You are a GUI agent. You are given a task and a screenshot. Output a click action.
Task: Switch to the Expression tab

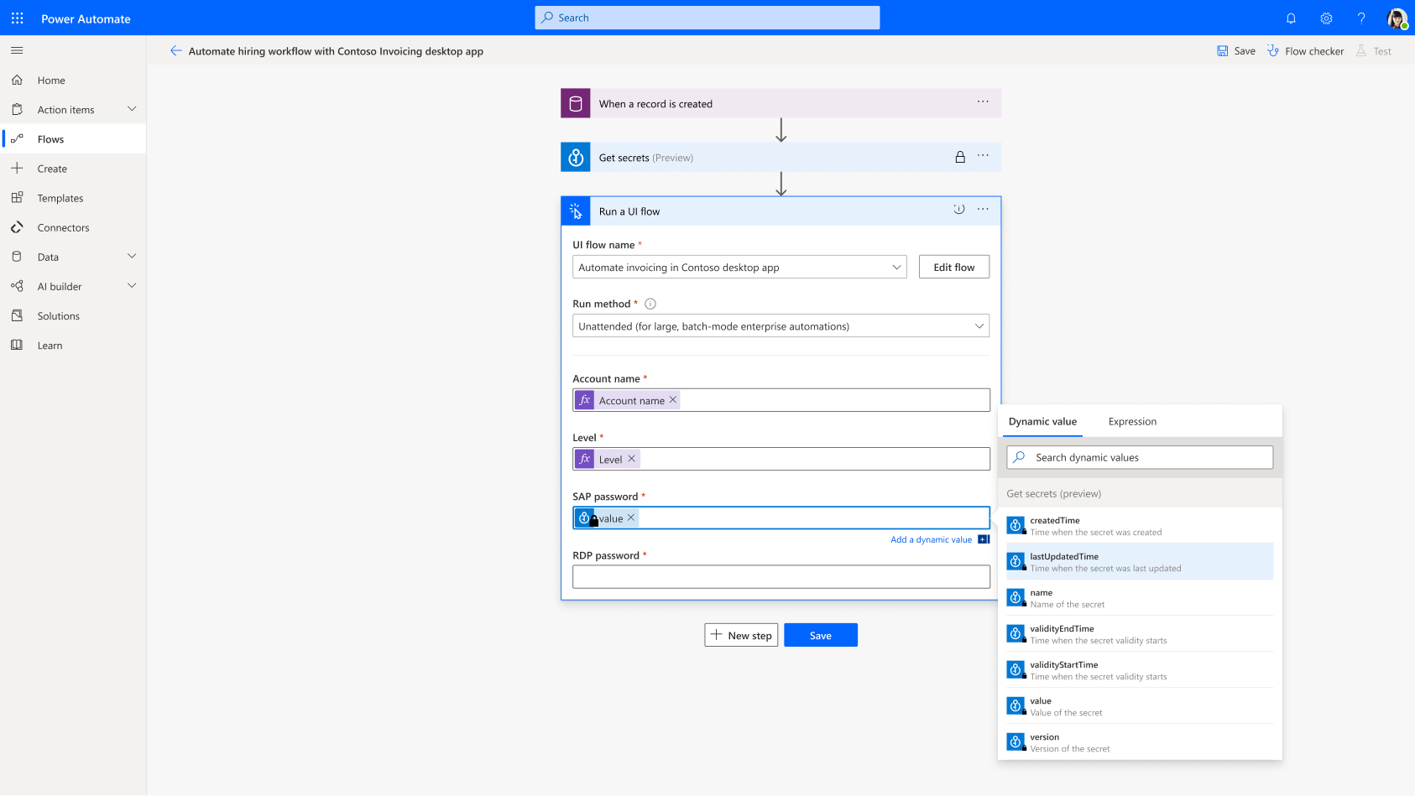pos(1132,421)
